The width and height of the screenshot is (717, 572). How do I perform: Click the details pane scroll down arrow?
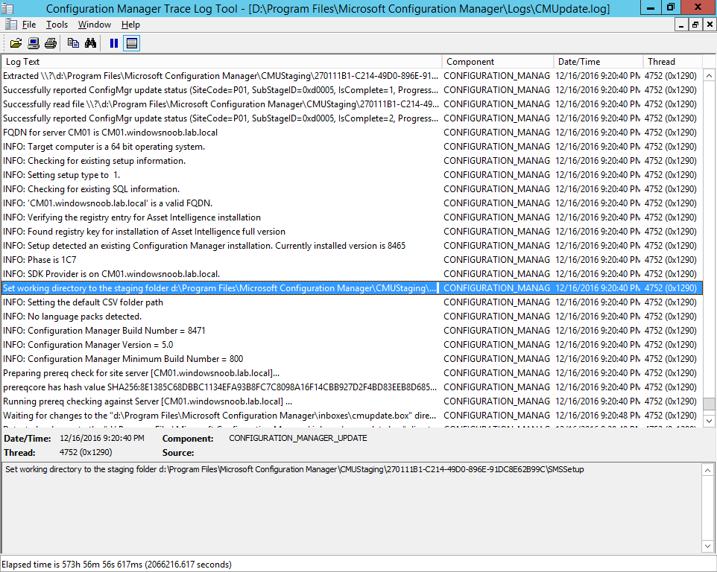[x=707, y=546]
